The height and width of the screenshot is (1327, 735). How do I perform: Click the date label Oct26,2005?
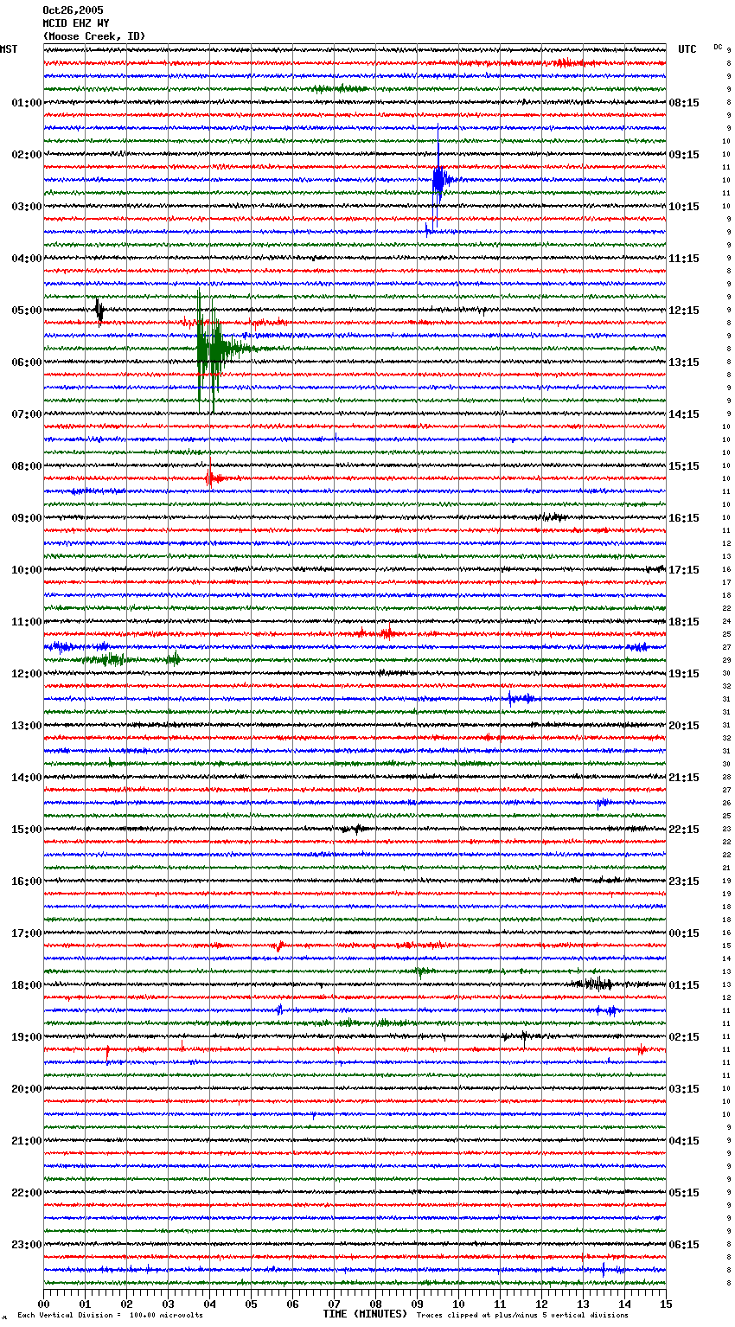tap(73, 10)
